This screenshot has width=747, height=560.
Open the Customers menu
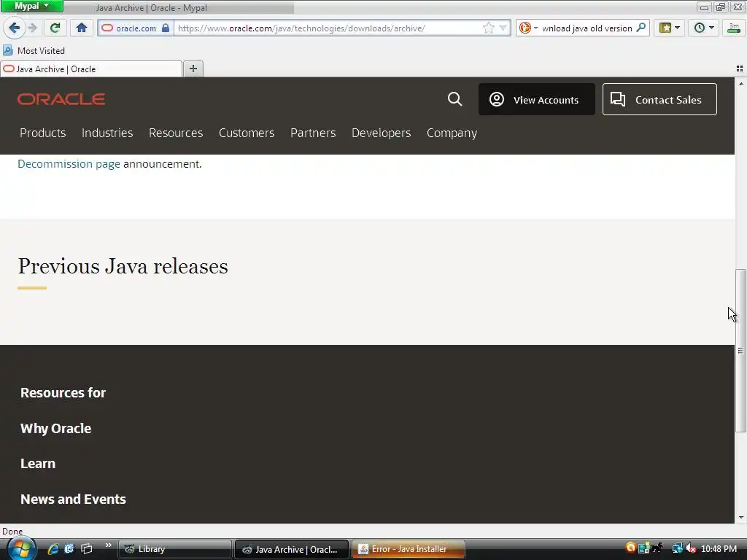pyautogui.click(x=247, y=133)
